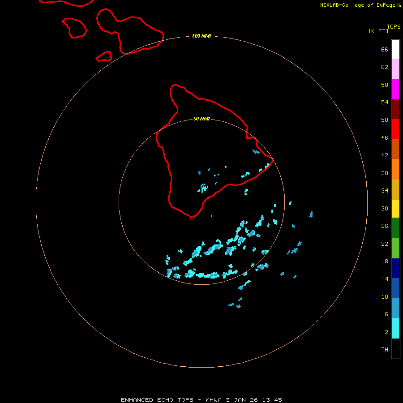This screenshot has height=403, width=403.
Task: Click legend value "30"
Action: tap(385, 208)
